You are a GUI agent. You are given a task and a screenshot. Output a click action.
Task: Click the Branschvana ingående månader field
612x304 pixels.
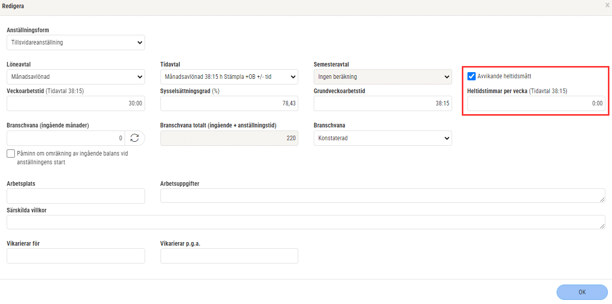point(66,138)
